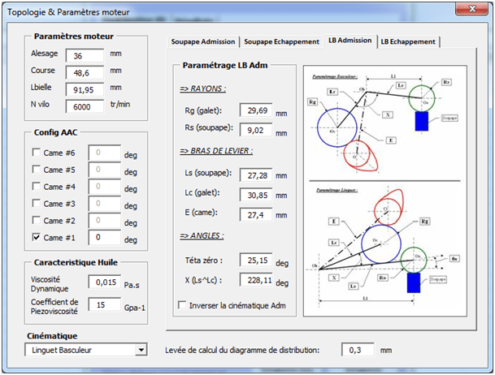
Task: Uncheck the Came #1 checkbox
Action: (36, 238)
